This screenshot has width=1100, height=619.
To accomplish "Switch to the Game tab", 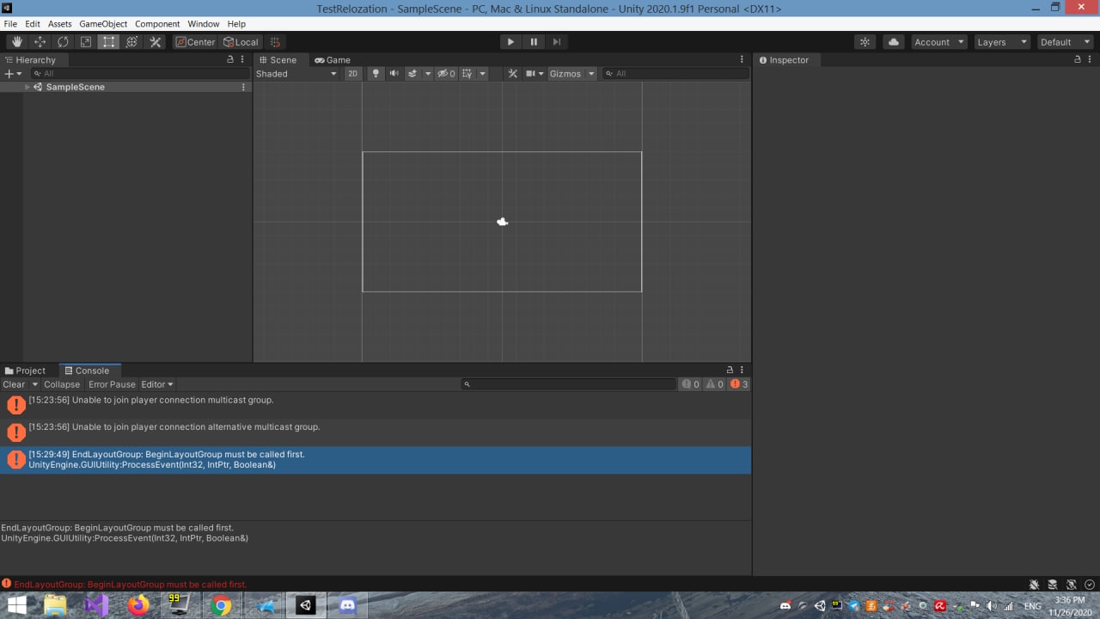I will pyautogui.click(x=333, y=60).
